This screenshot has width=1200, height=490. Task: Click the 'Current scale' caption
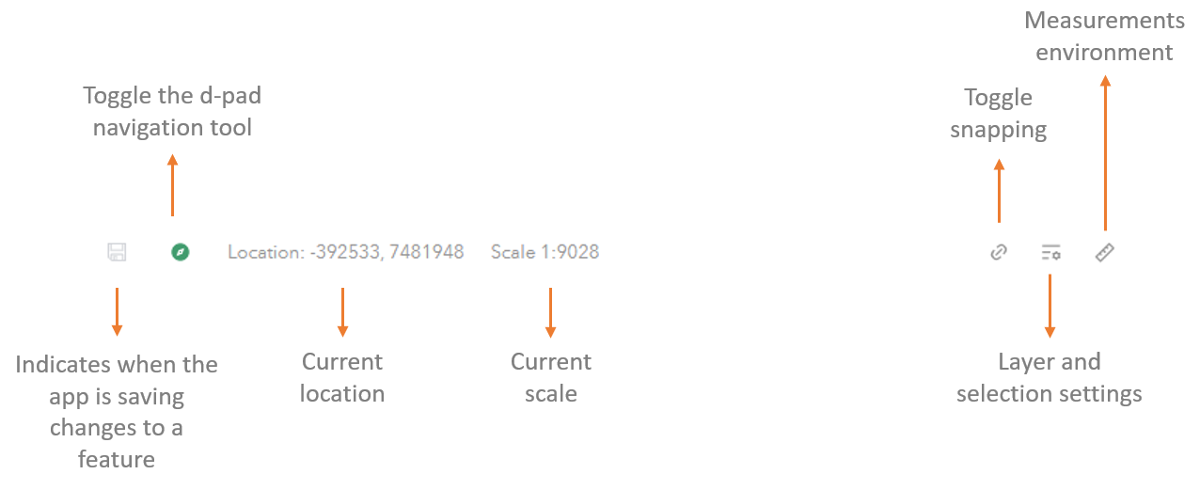click(x=551, y=377)
